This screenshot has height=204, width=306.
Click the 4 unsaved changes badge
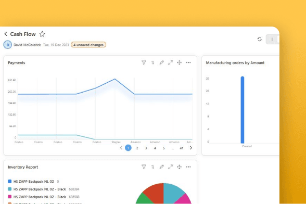88,45
